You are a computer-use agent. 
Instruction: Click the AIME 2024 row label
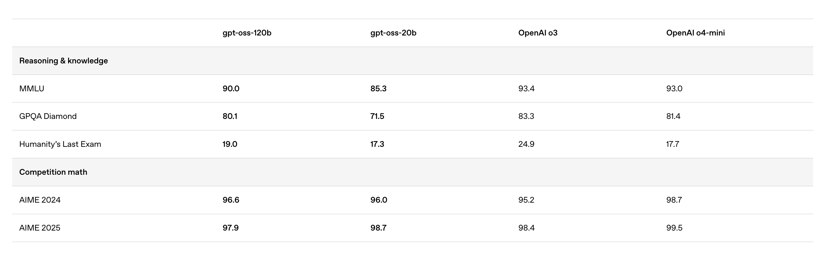(40, 200)
